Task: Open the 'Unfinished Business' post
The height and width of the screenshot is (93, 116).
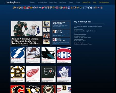Action: pos(80,34)
